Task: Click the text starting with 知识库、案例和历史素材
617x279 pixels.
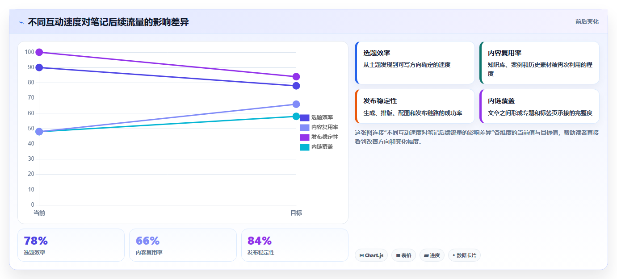Action: pyautogui.click(x=540, y=69)
